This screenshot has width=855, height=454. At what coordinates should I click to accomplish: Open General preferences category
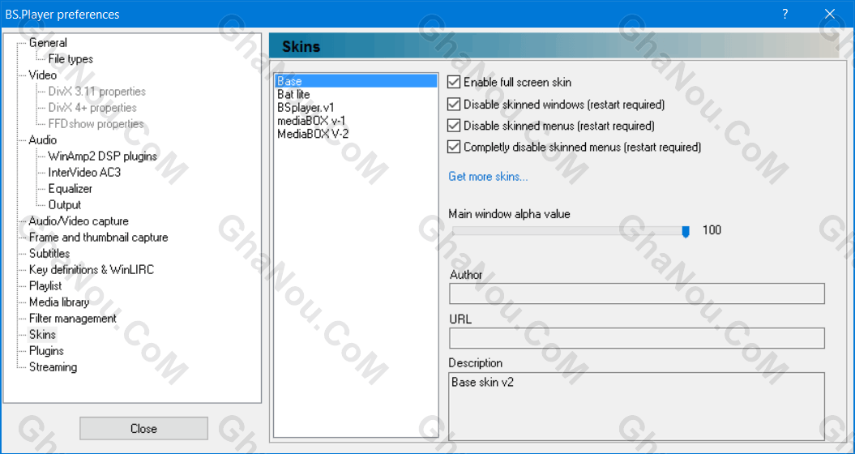coord(48,42)
